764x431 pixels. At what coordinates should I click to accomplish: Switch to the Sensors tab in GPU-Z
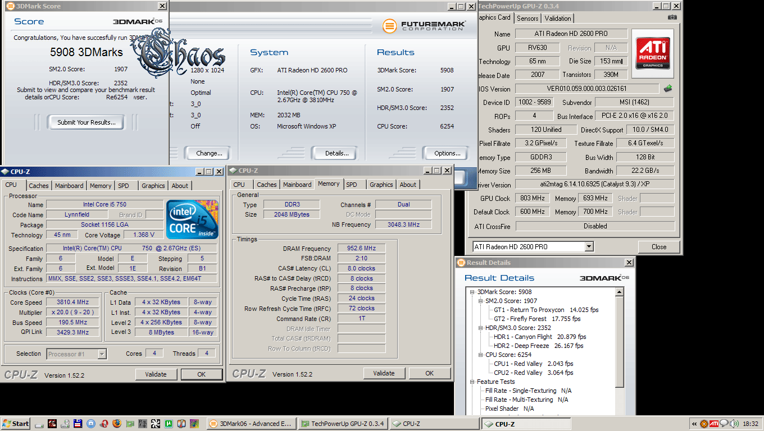pyautogui.click(x=527, y=19)
